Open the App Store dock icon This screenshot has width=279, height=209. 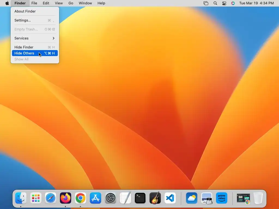coord(95,198)
